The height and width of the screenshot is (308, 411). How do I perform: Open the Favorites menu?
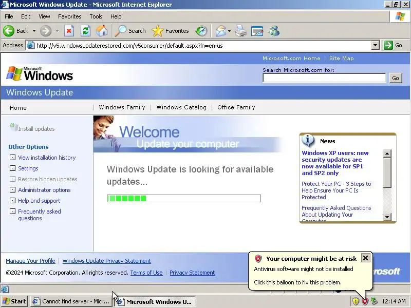[70, 16]
